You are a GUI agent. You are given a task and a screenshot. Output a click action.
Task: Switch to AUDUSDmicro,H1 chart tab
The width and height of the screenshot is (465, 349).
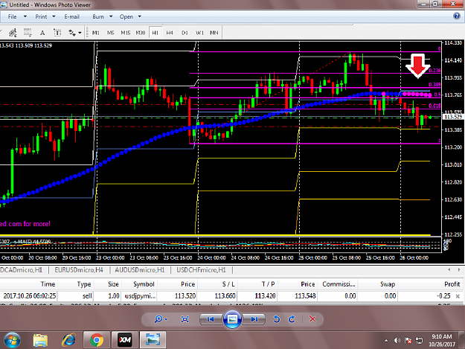140,270
